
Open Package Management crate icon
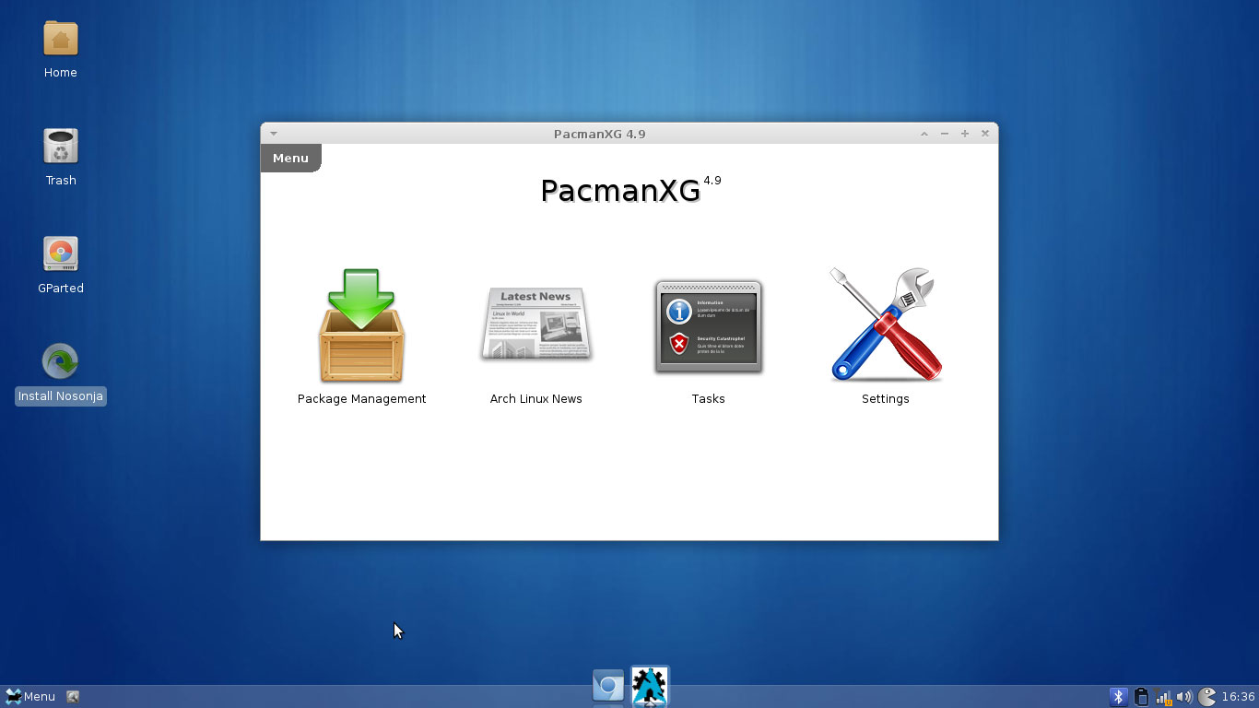point(361,327)
